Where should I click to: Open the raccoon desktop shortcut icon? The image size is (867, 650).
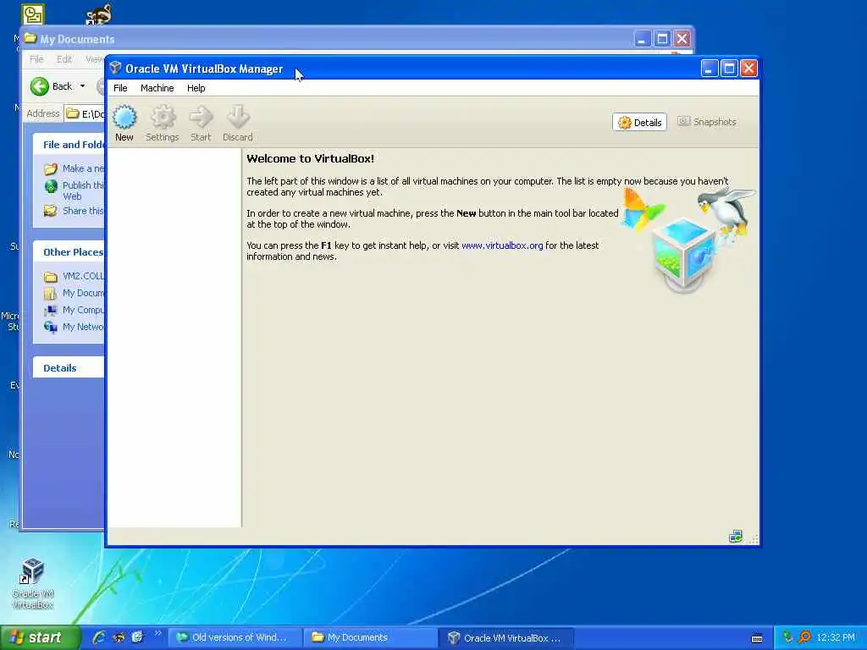click(99, 14)
